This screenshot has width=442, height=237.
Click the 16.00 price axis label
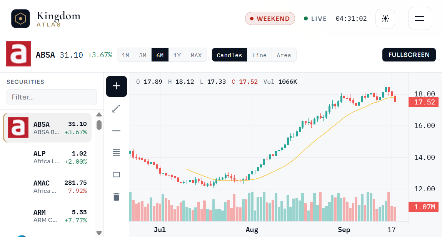tap(424, 126)
